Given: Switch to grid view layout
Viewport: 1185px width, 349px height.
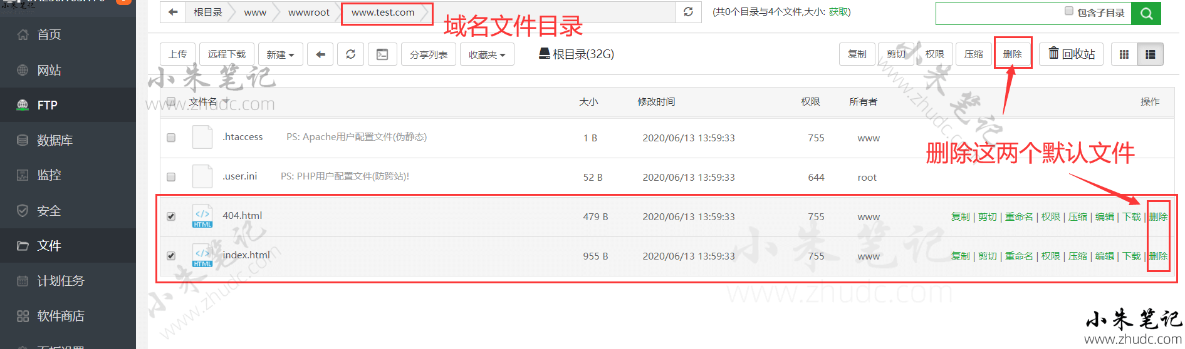Looking at the screenshot, I should (1124, 54).
